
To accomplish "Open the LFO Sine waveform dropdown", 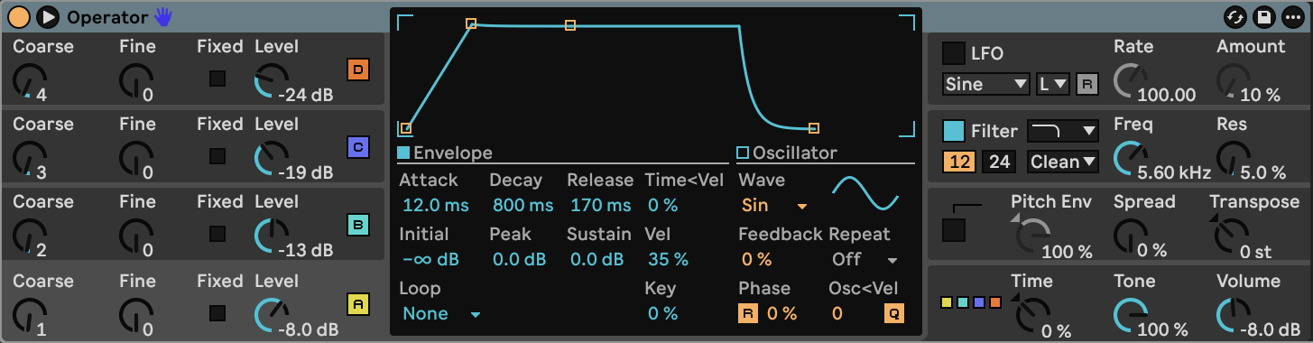I will [x=986, y=84].
